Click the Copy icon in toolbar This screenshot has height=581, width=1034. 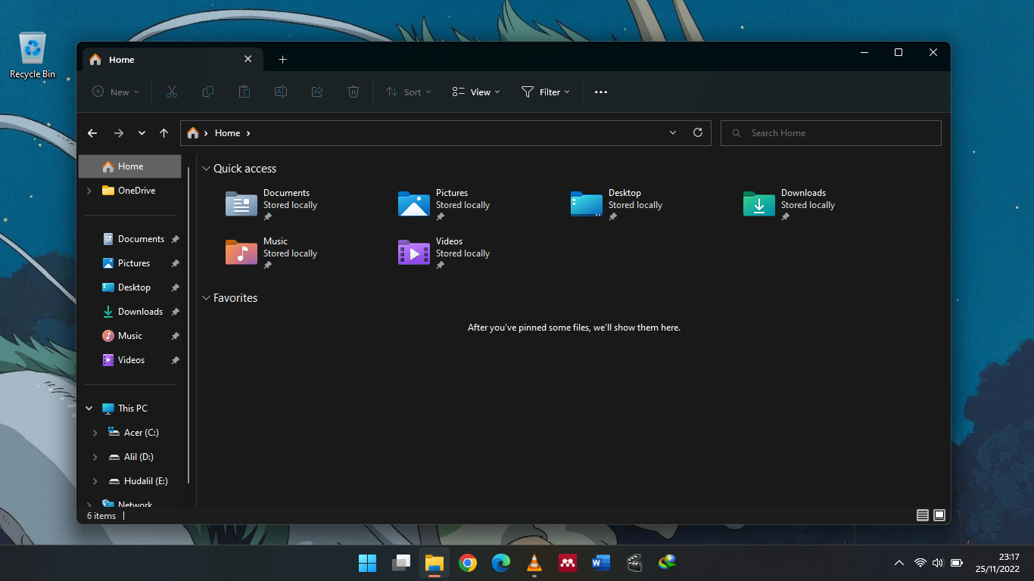(208, 92)
